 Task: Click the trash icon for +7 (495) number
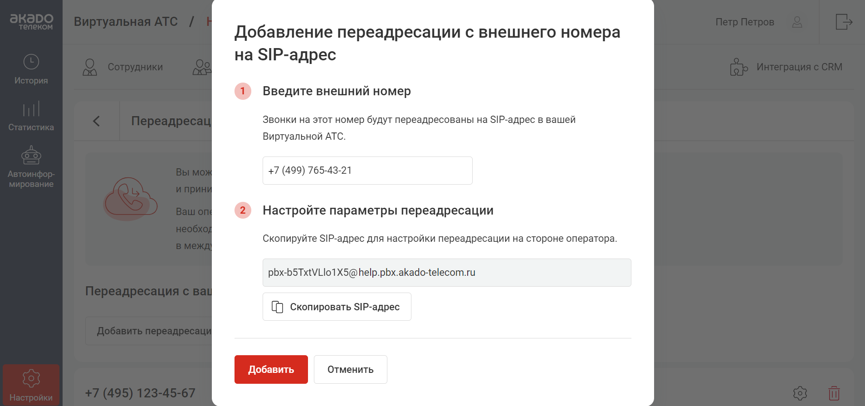pos(834,393)
